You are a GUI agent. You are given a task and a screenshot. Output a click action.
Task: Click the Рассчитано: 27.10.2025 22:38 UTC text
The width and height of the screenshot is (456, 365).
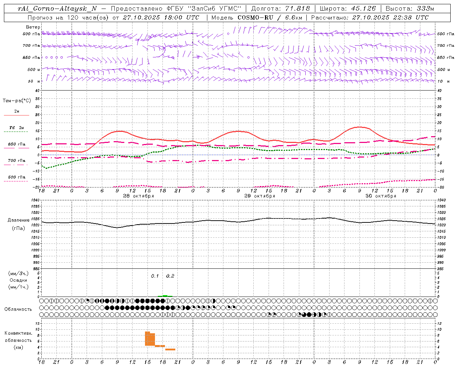(370, 17)
